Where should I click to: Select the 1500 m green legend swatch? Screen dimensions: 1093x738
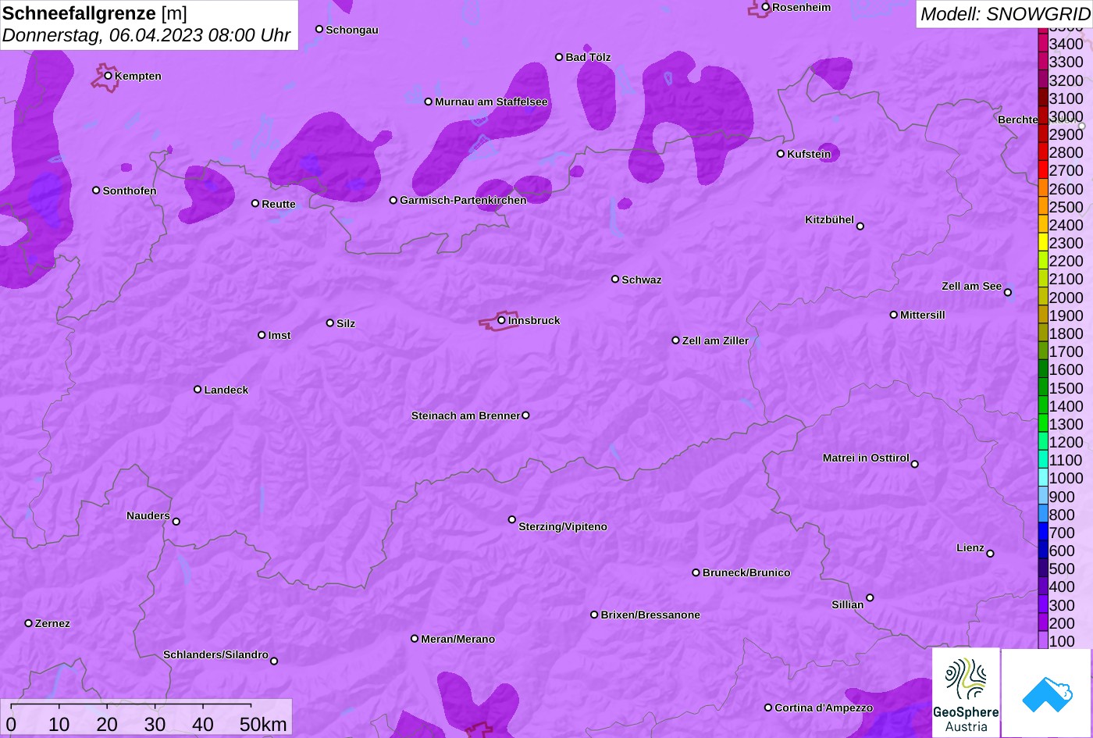(1043, 387)
